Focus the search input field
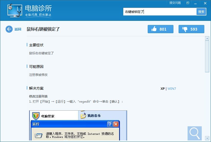This screenshot has height=142, width=211. pos(160,12)
